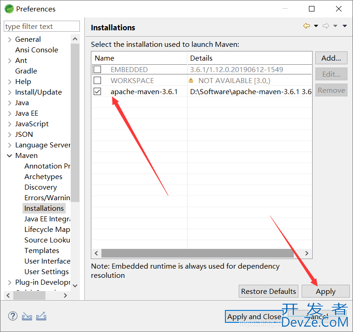The width and height of the screenshot is (353, 332).
Task: Open Maven Errors/Warnings page
Action: click(x=47, y=198)
